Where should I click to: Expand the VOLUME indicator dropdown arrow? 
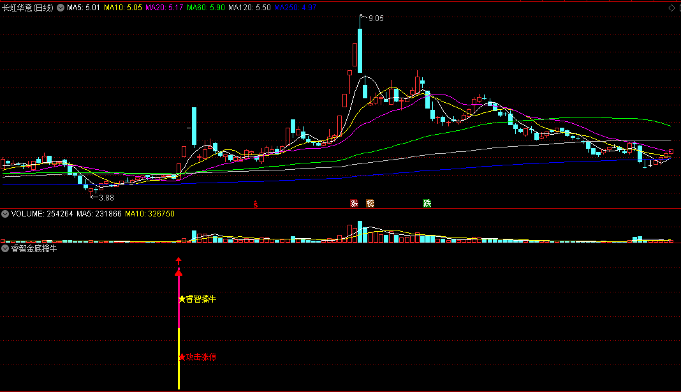(x=5, y=214)
